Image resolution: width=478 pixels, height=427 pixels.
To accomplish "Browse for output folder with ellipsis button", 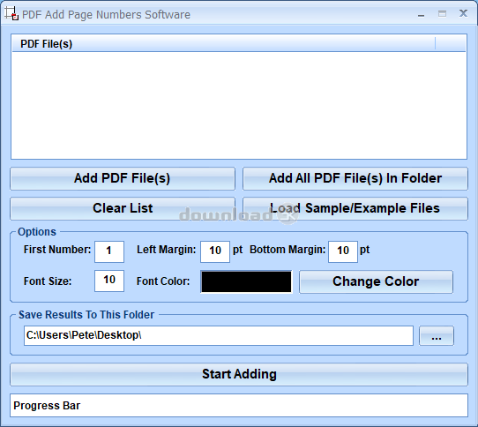I will coord(437,335).
